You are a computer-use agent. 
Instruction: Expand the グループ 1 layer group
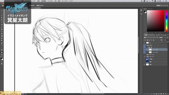coord(146,57)
